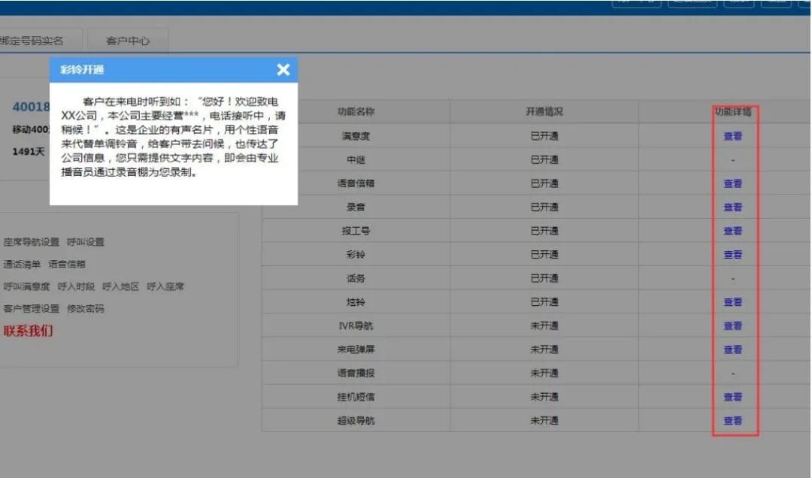Click the red 联系我们 link
812x478 pixels.
tap(28, 331)
